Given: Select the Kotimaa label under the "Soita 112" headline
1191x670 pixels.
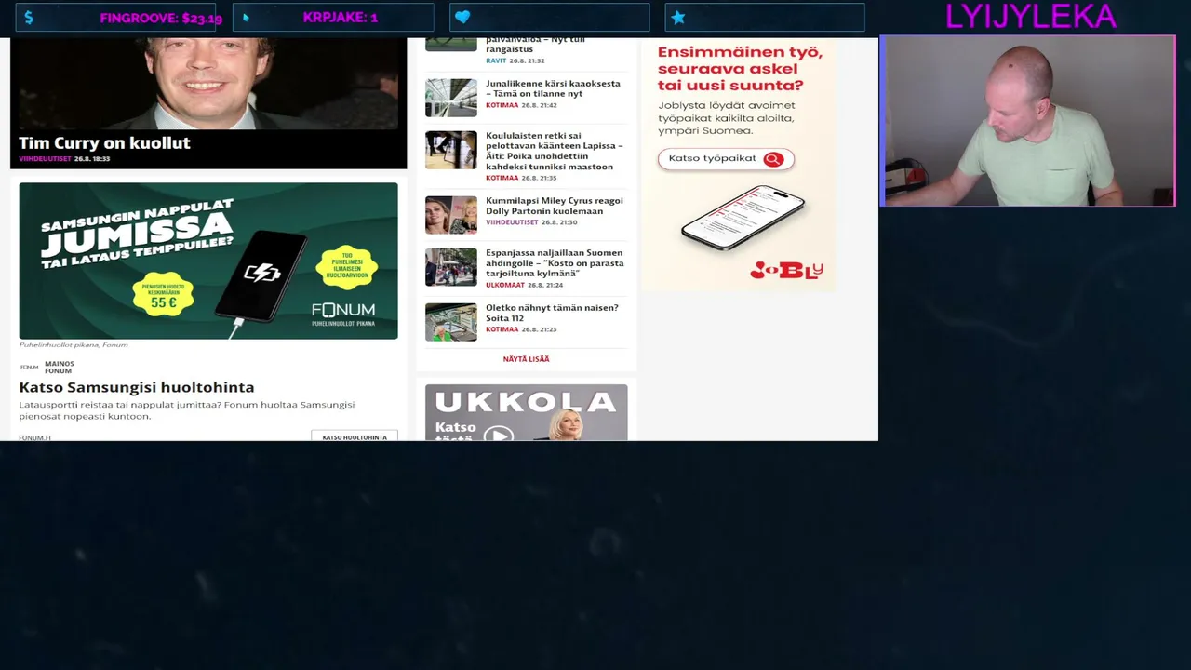Looking at the screenshot, I should tap(502, 329).
